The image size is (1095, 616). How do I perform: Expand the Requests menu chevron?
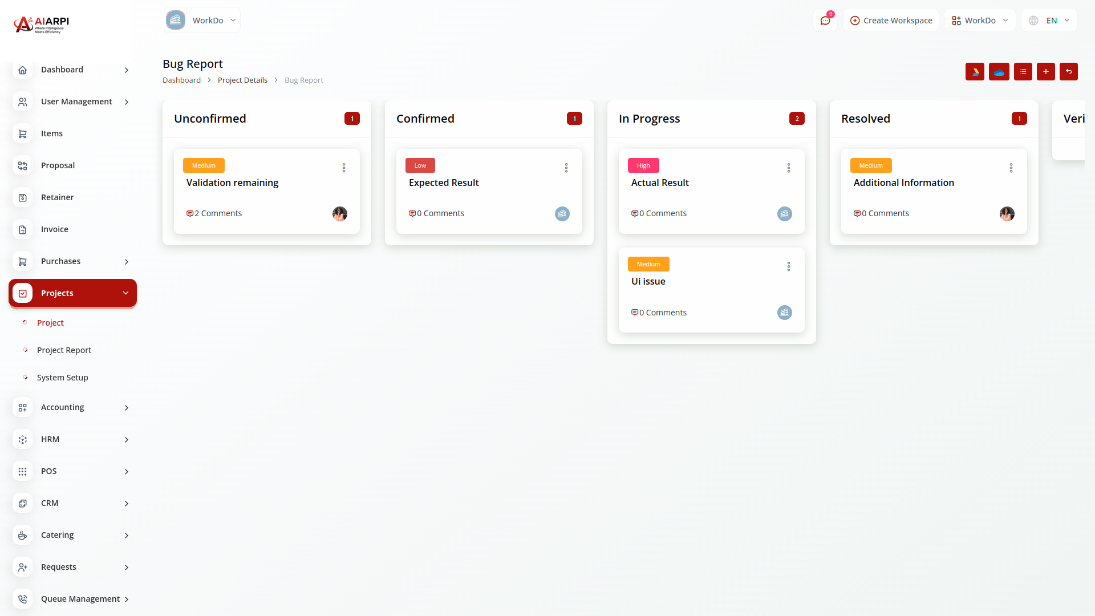(x=127, y=568)
